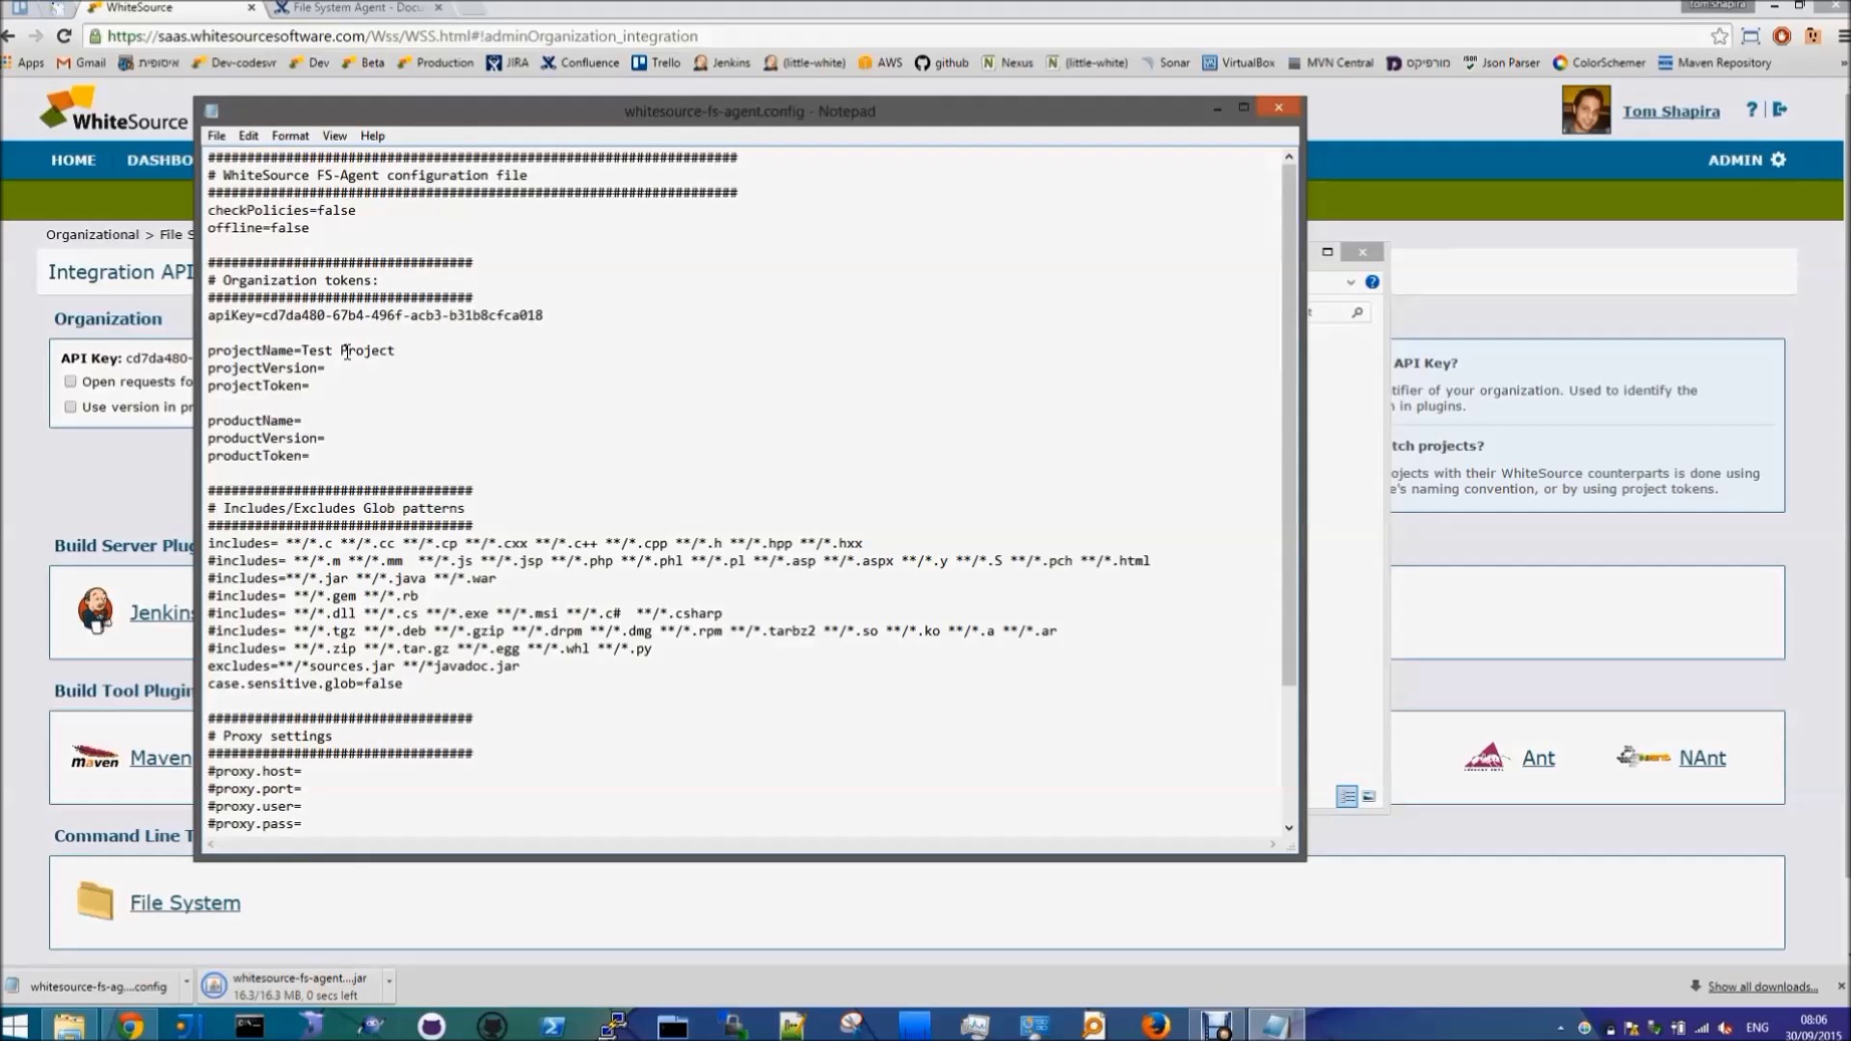Open dropdown for whitesource-fs-agent.jar download
1851x1041 pixels.
pyautogui.click(x=389, y=983)
